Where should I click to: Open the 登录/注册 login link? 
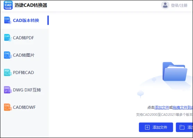click(179, 6)
